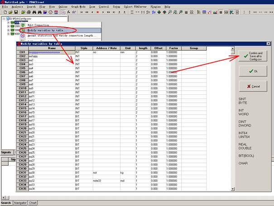Click the red Stop playback button
Viewport: 274px width, 206px height.
coord(97,12)
